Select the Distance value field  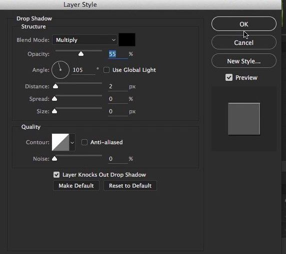pos(118,86)
